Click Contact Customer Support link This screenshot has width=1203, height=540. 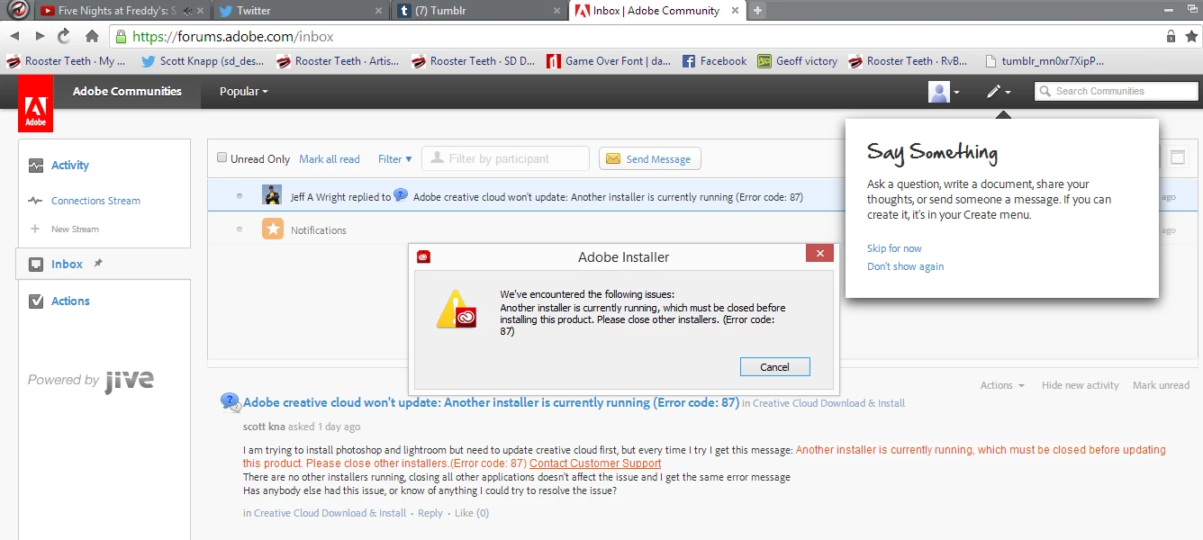tap(595, 463)
